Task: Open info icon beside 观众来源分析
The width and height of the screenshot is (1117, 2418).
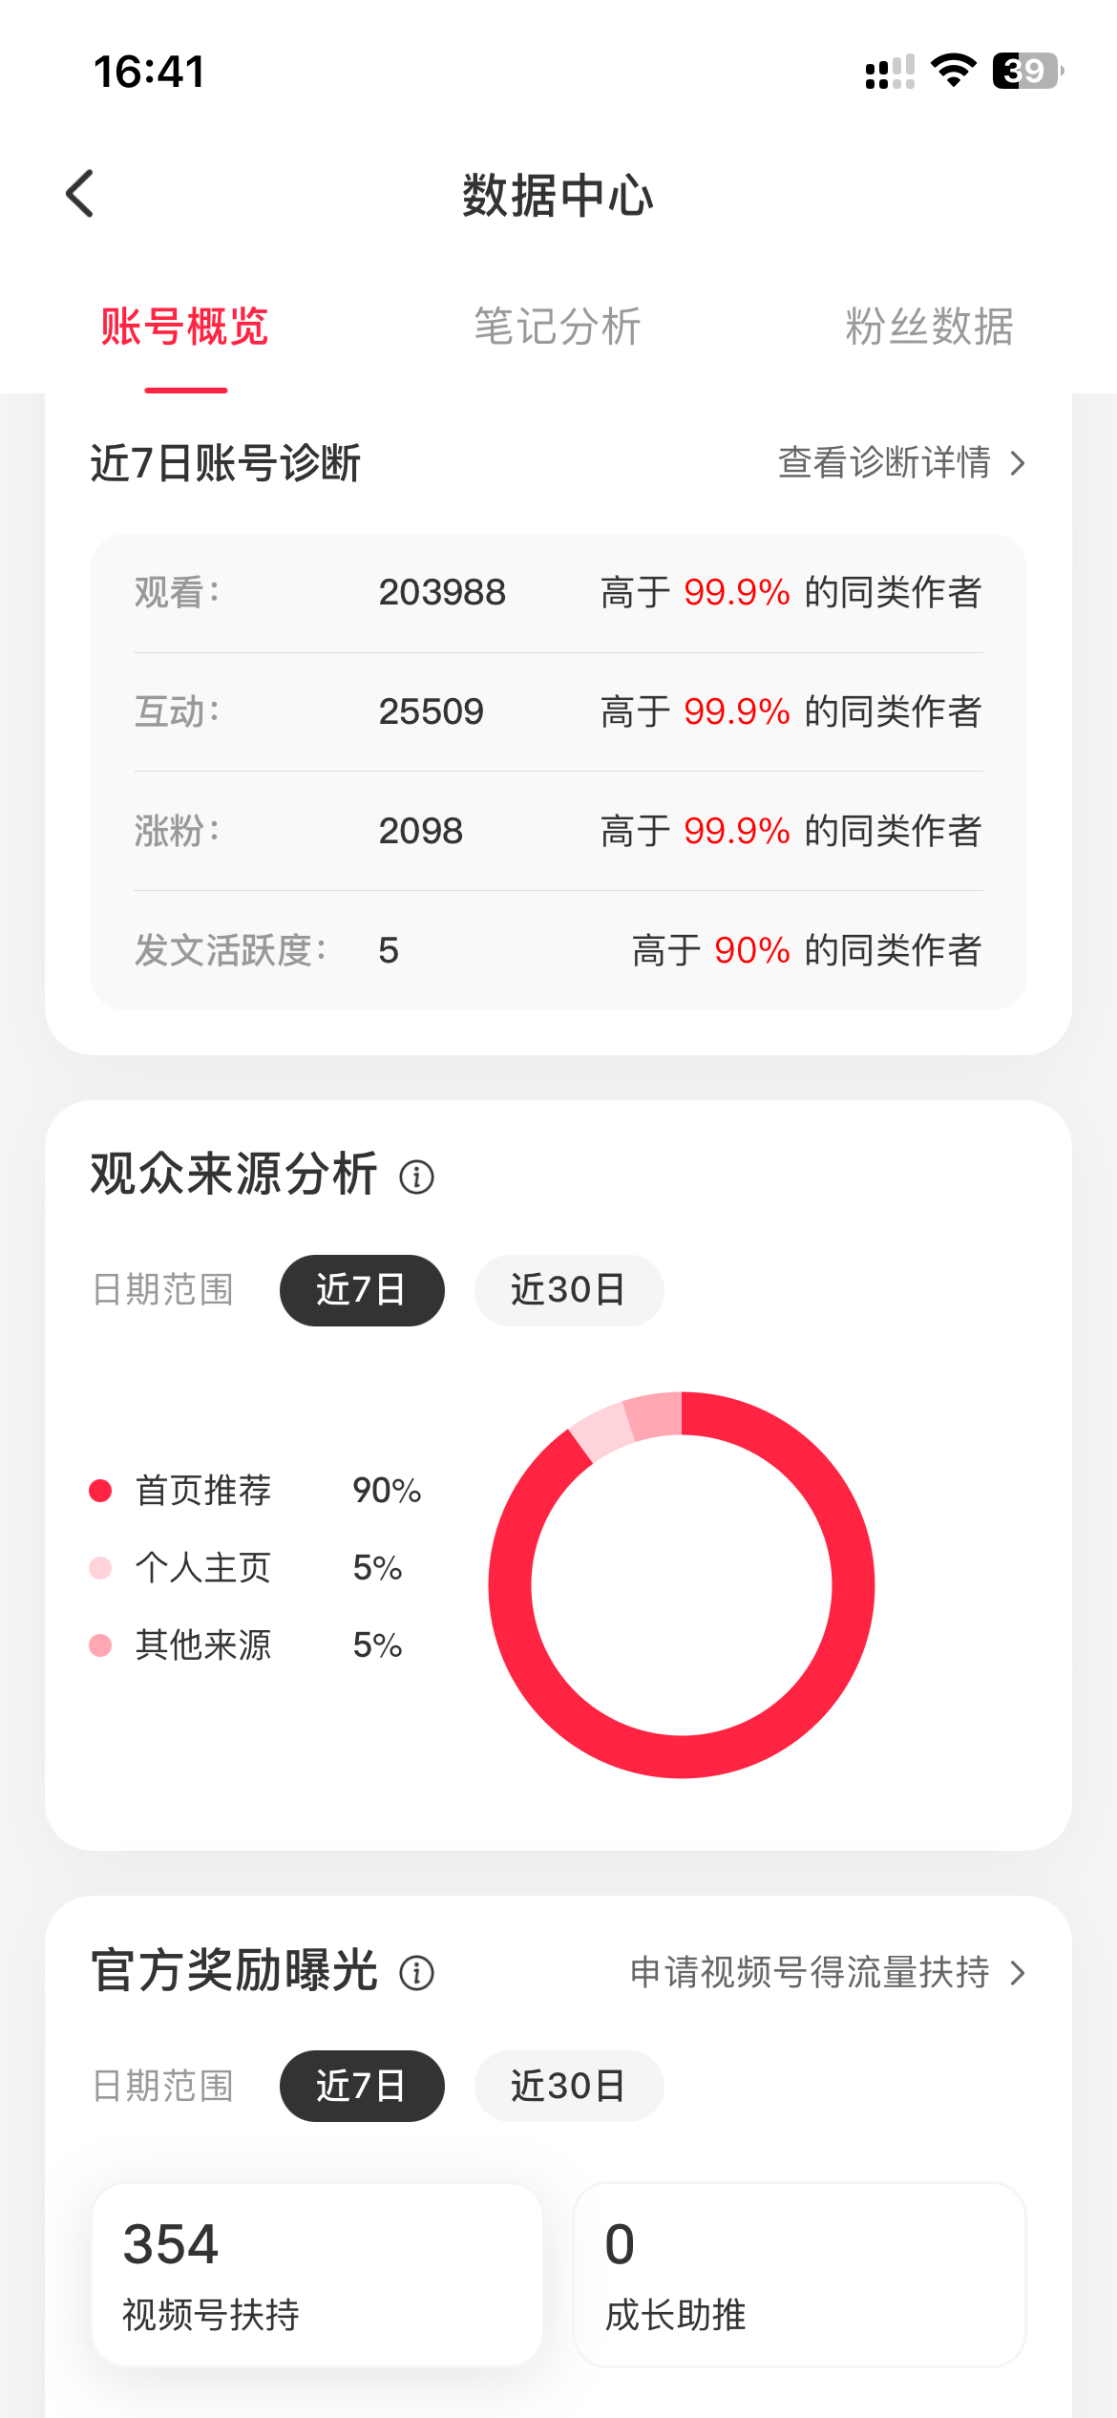Action: (416, 1177)
